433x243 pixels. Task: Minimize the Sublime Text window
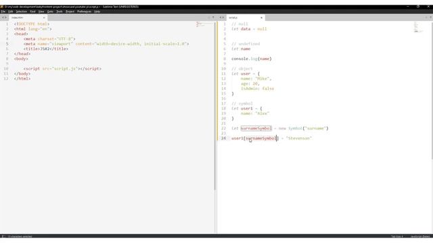click(408, 7)
